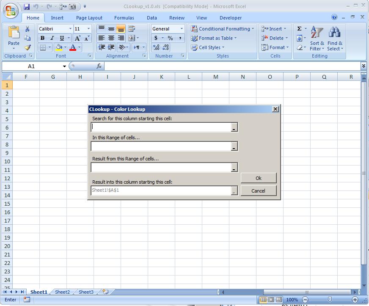The height and width of the screenshot is (306, 369).
Task: Top align cell contents
Action: coord(102,29)
